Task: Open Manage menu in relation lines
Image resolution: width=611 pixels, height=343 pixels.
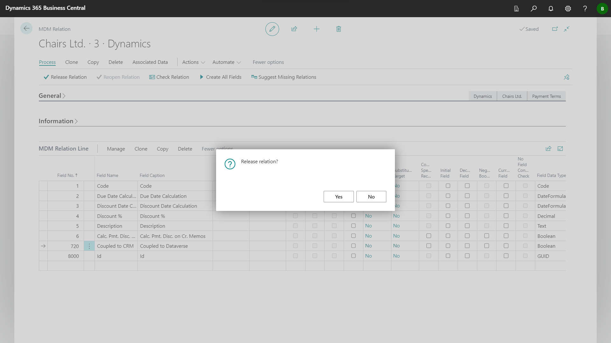Action: click(x=116, y=149)
